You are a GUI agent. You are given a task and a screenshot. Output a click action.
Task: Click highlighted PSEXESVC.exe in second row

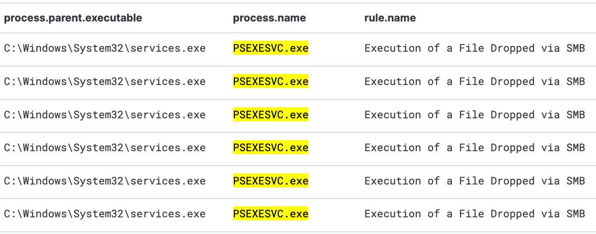coord(270,82)
